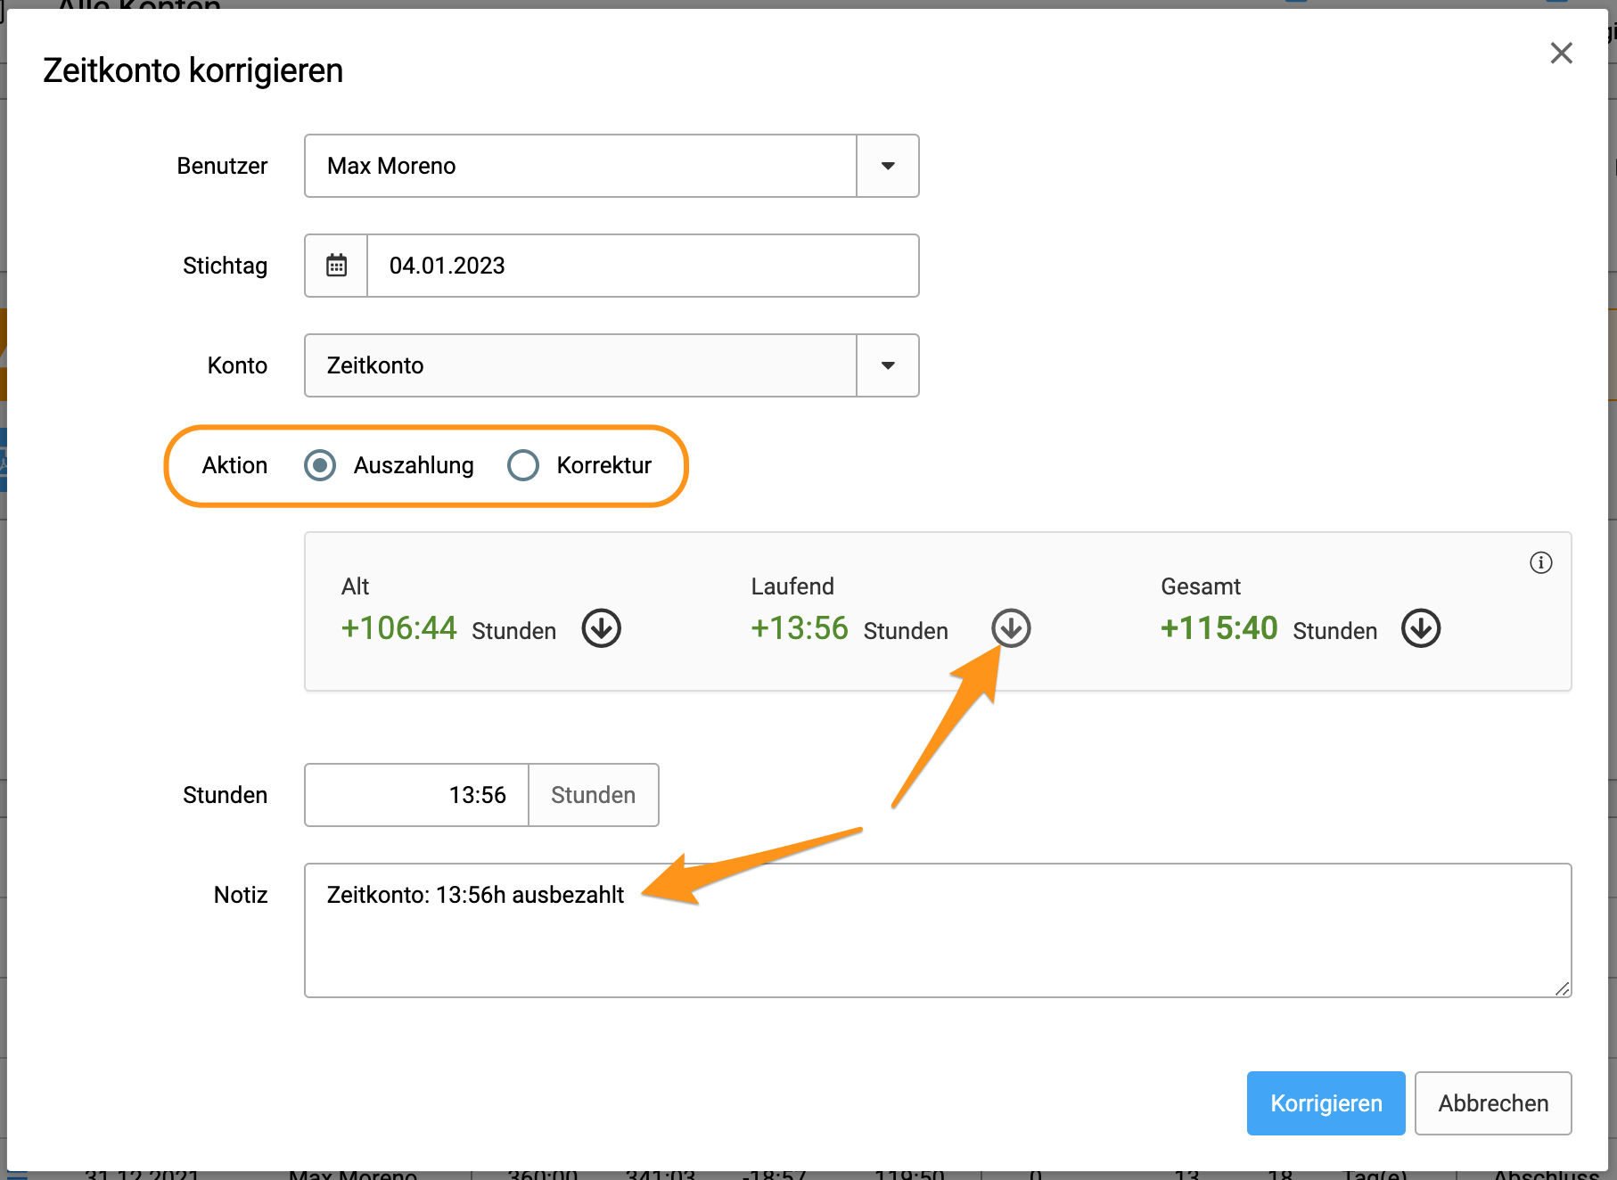This screenshot has width=1617, height=1180.
Task: Click the Konto field label
Action: click(237, 365)
